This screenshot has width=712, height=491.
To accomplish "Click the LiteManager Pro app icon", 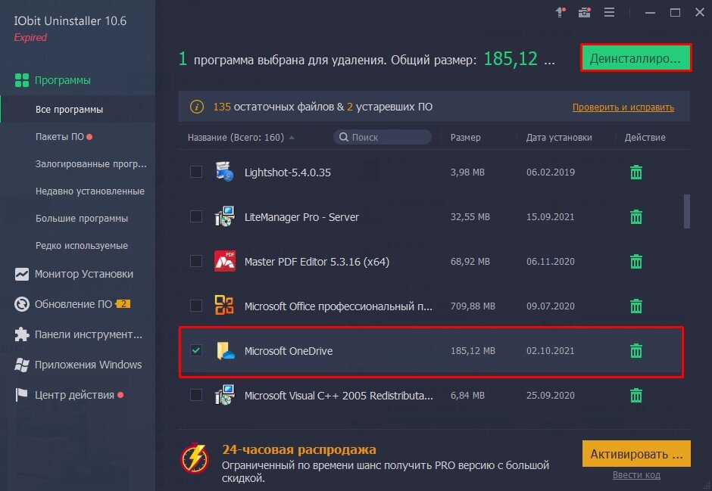I will pos(224,216).
